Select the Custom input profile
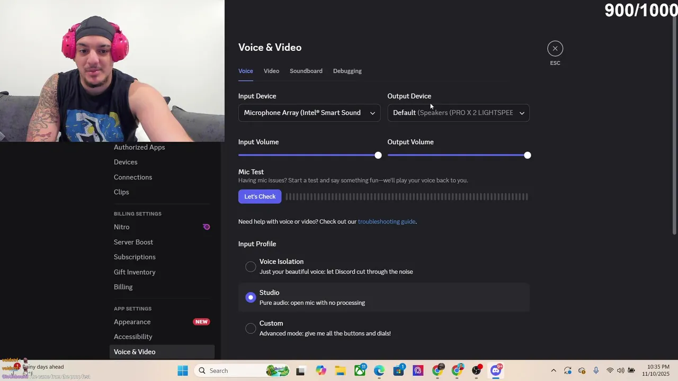Screen dimensions: 678x381 point(251,328)
